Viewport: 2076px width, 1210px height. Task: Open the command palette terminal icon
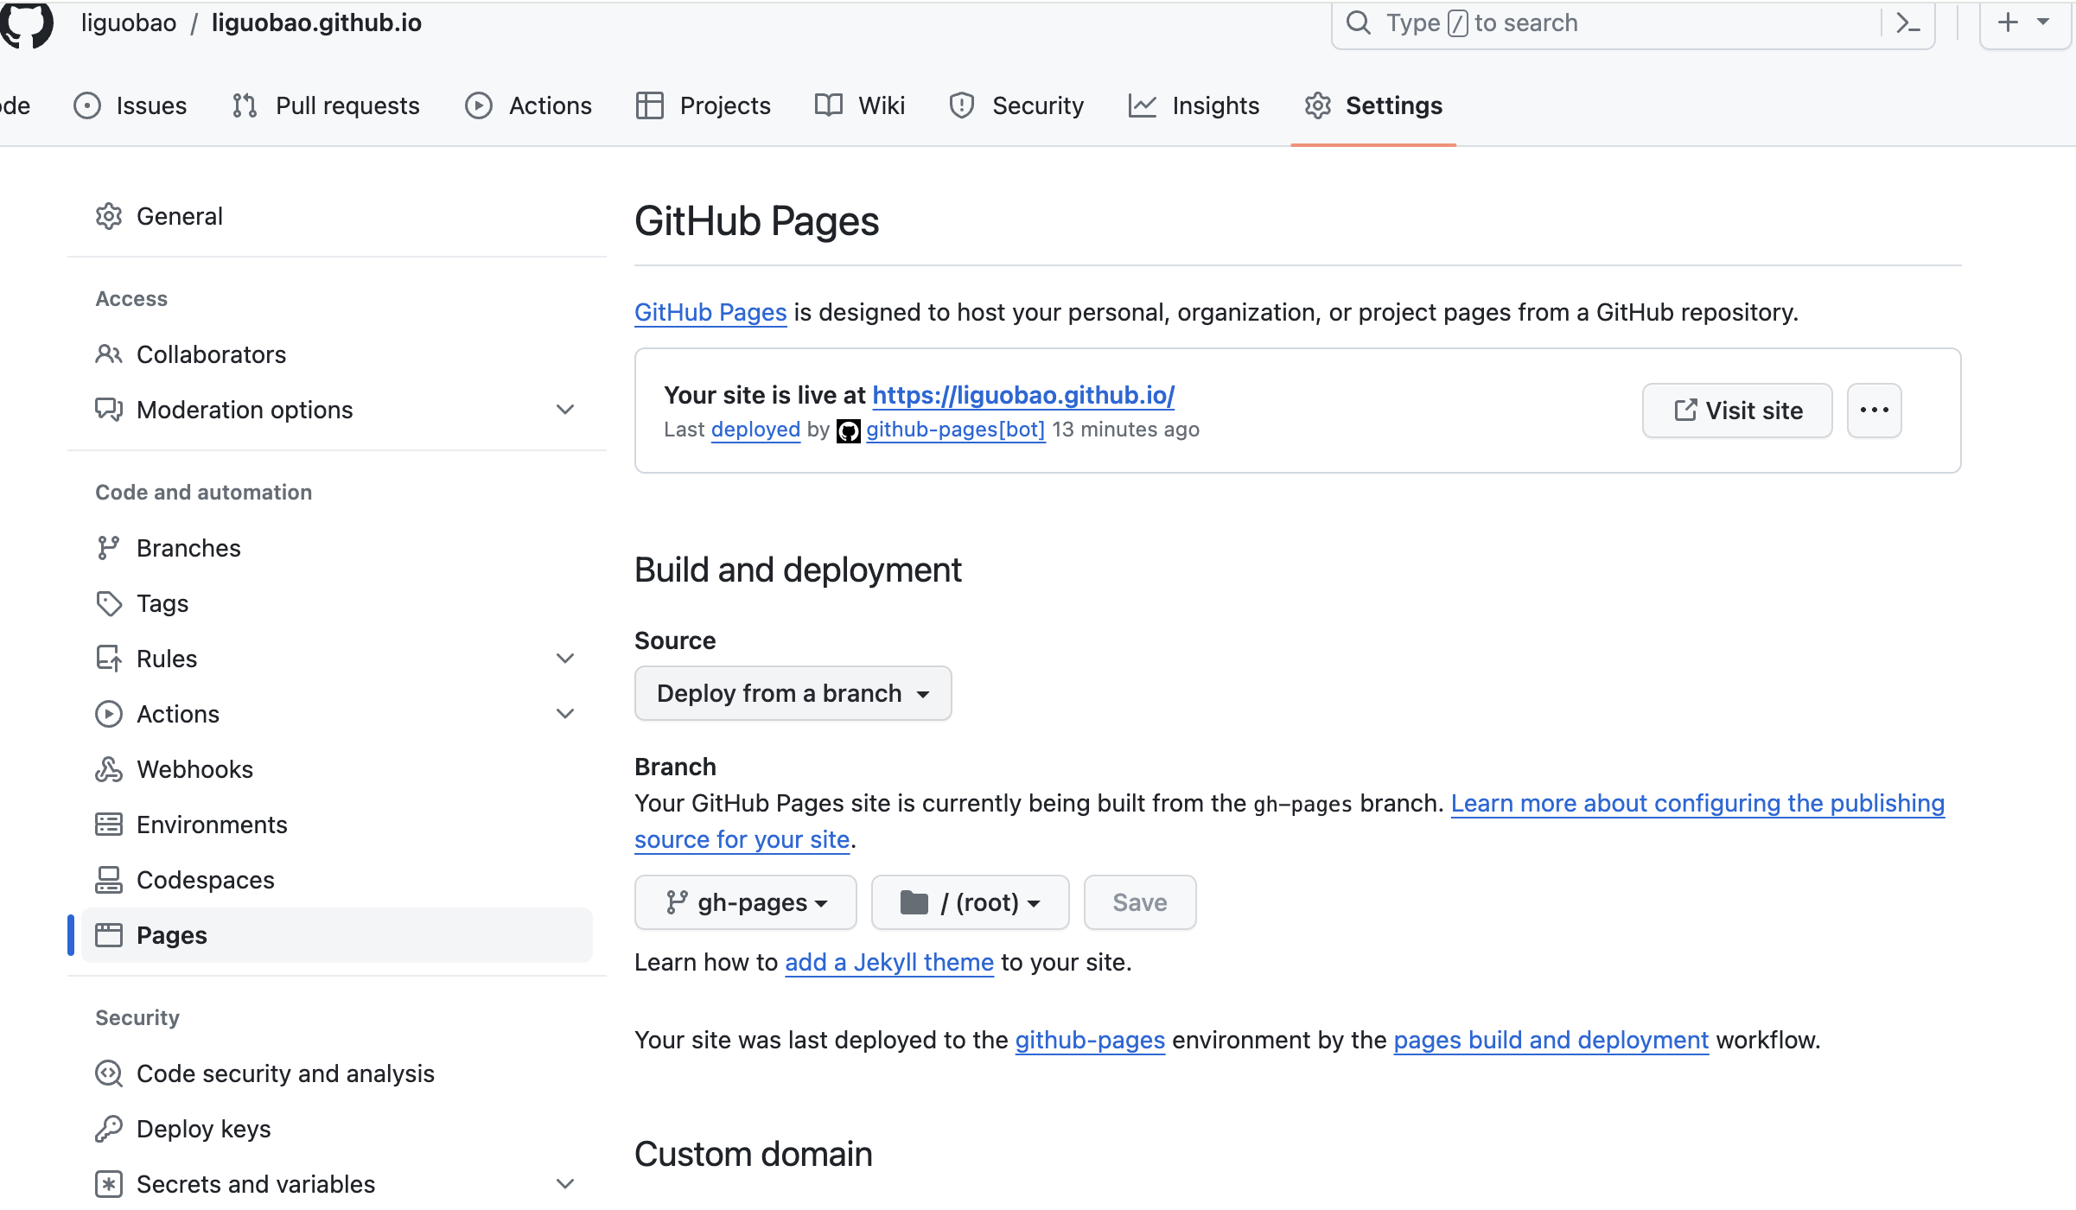coord(1907,23)
